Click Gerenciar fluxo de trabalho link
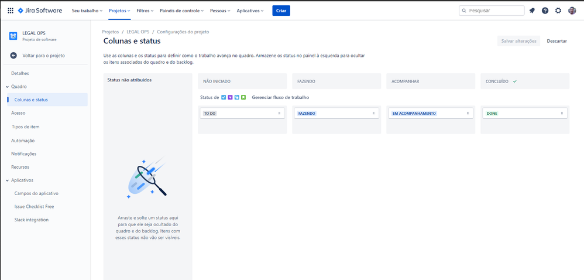The image size is (584, 280). click(280, 98)
